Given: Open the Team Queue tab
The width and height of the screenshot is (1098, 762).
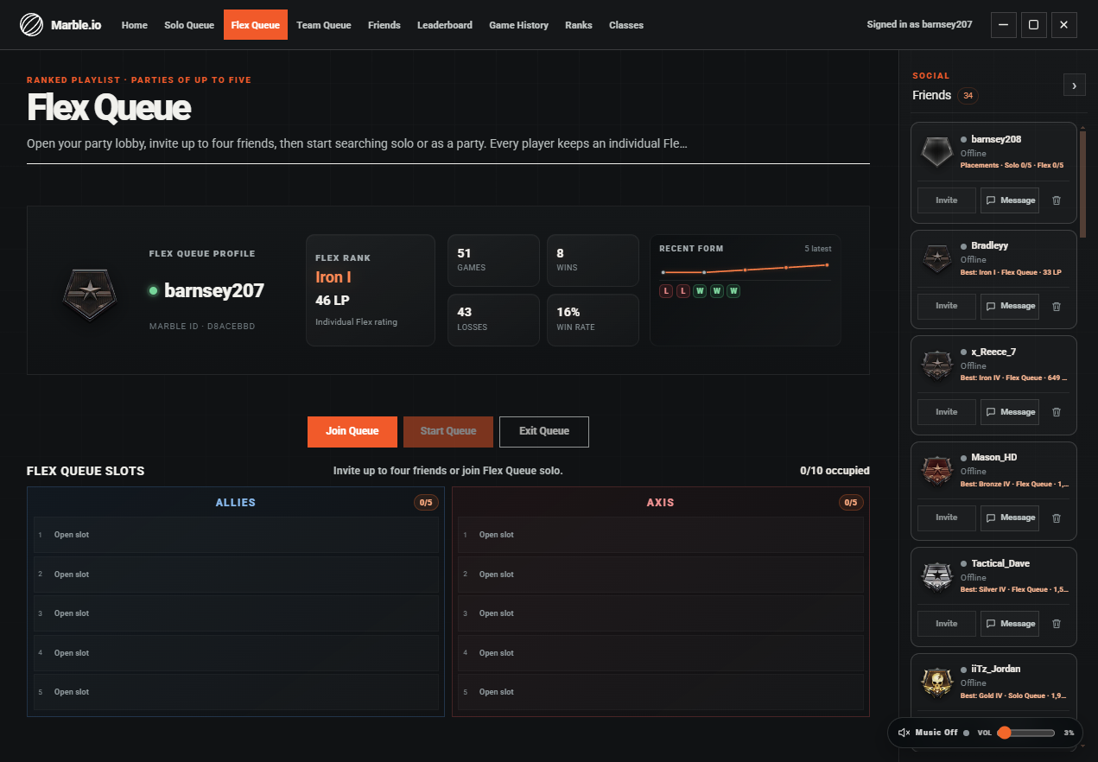Looking at the screenshot, I should (324, 25).
